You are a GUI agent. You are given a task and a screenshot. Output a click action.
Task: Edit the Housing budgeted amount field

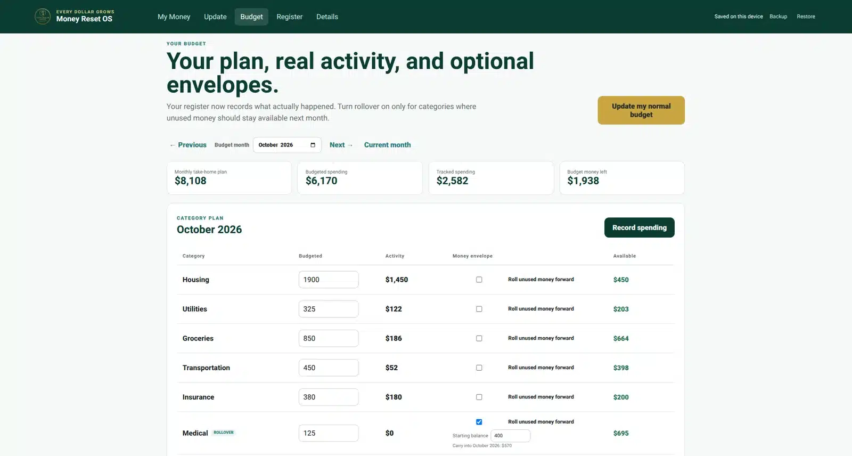point(329,280)
